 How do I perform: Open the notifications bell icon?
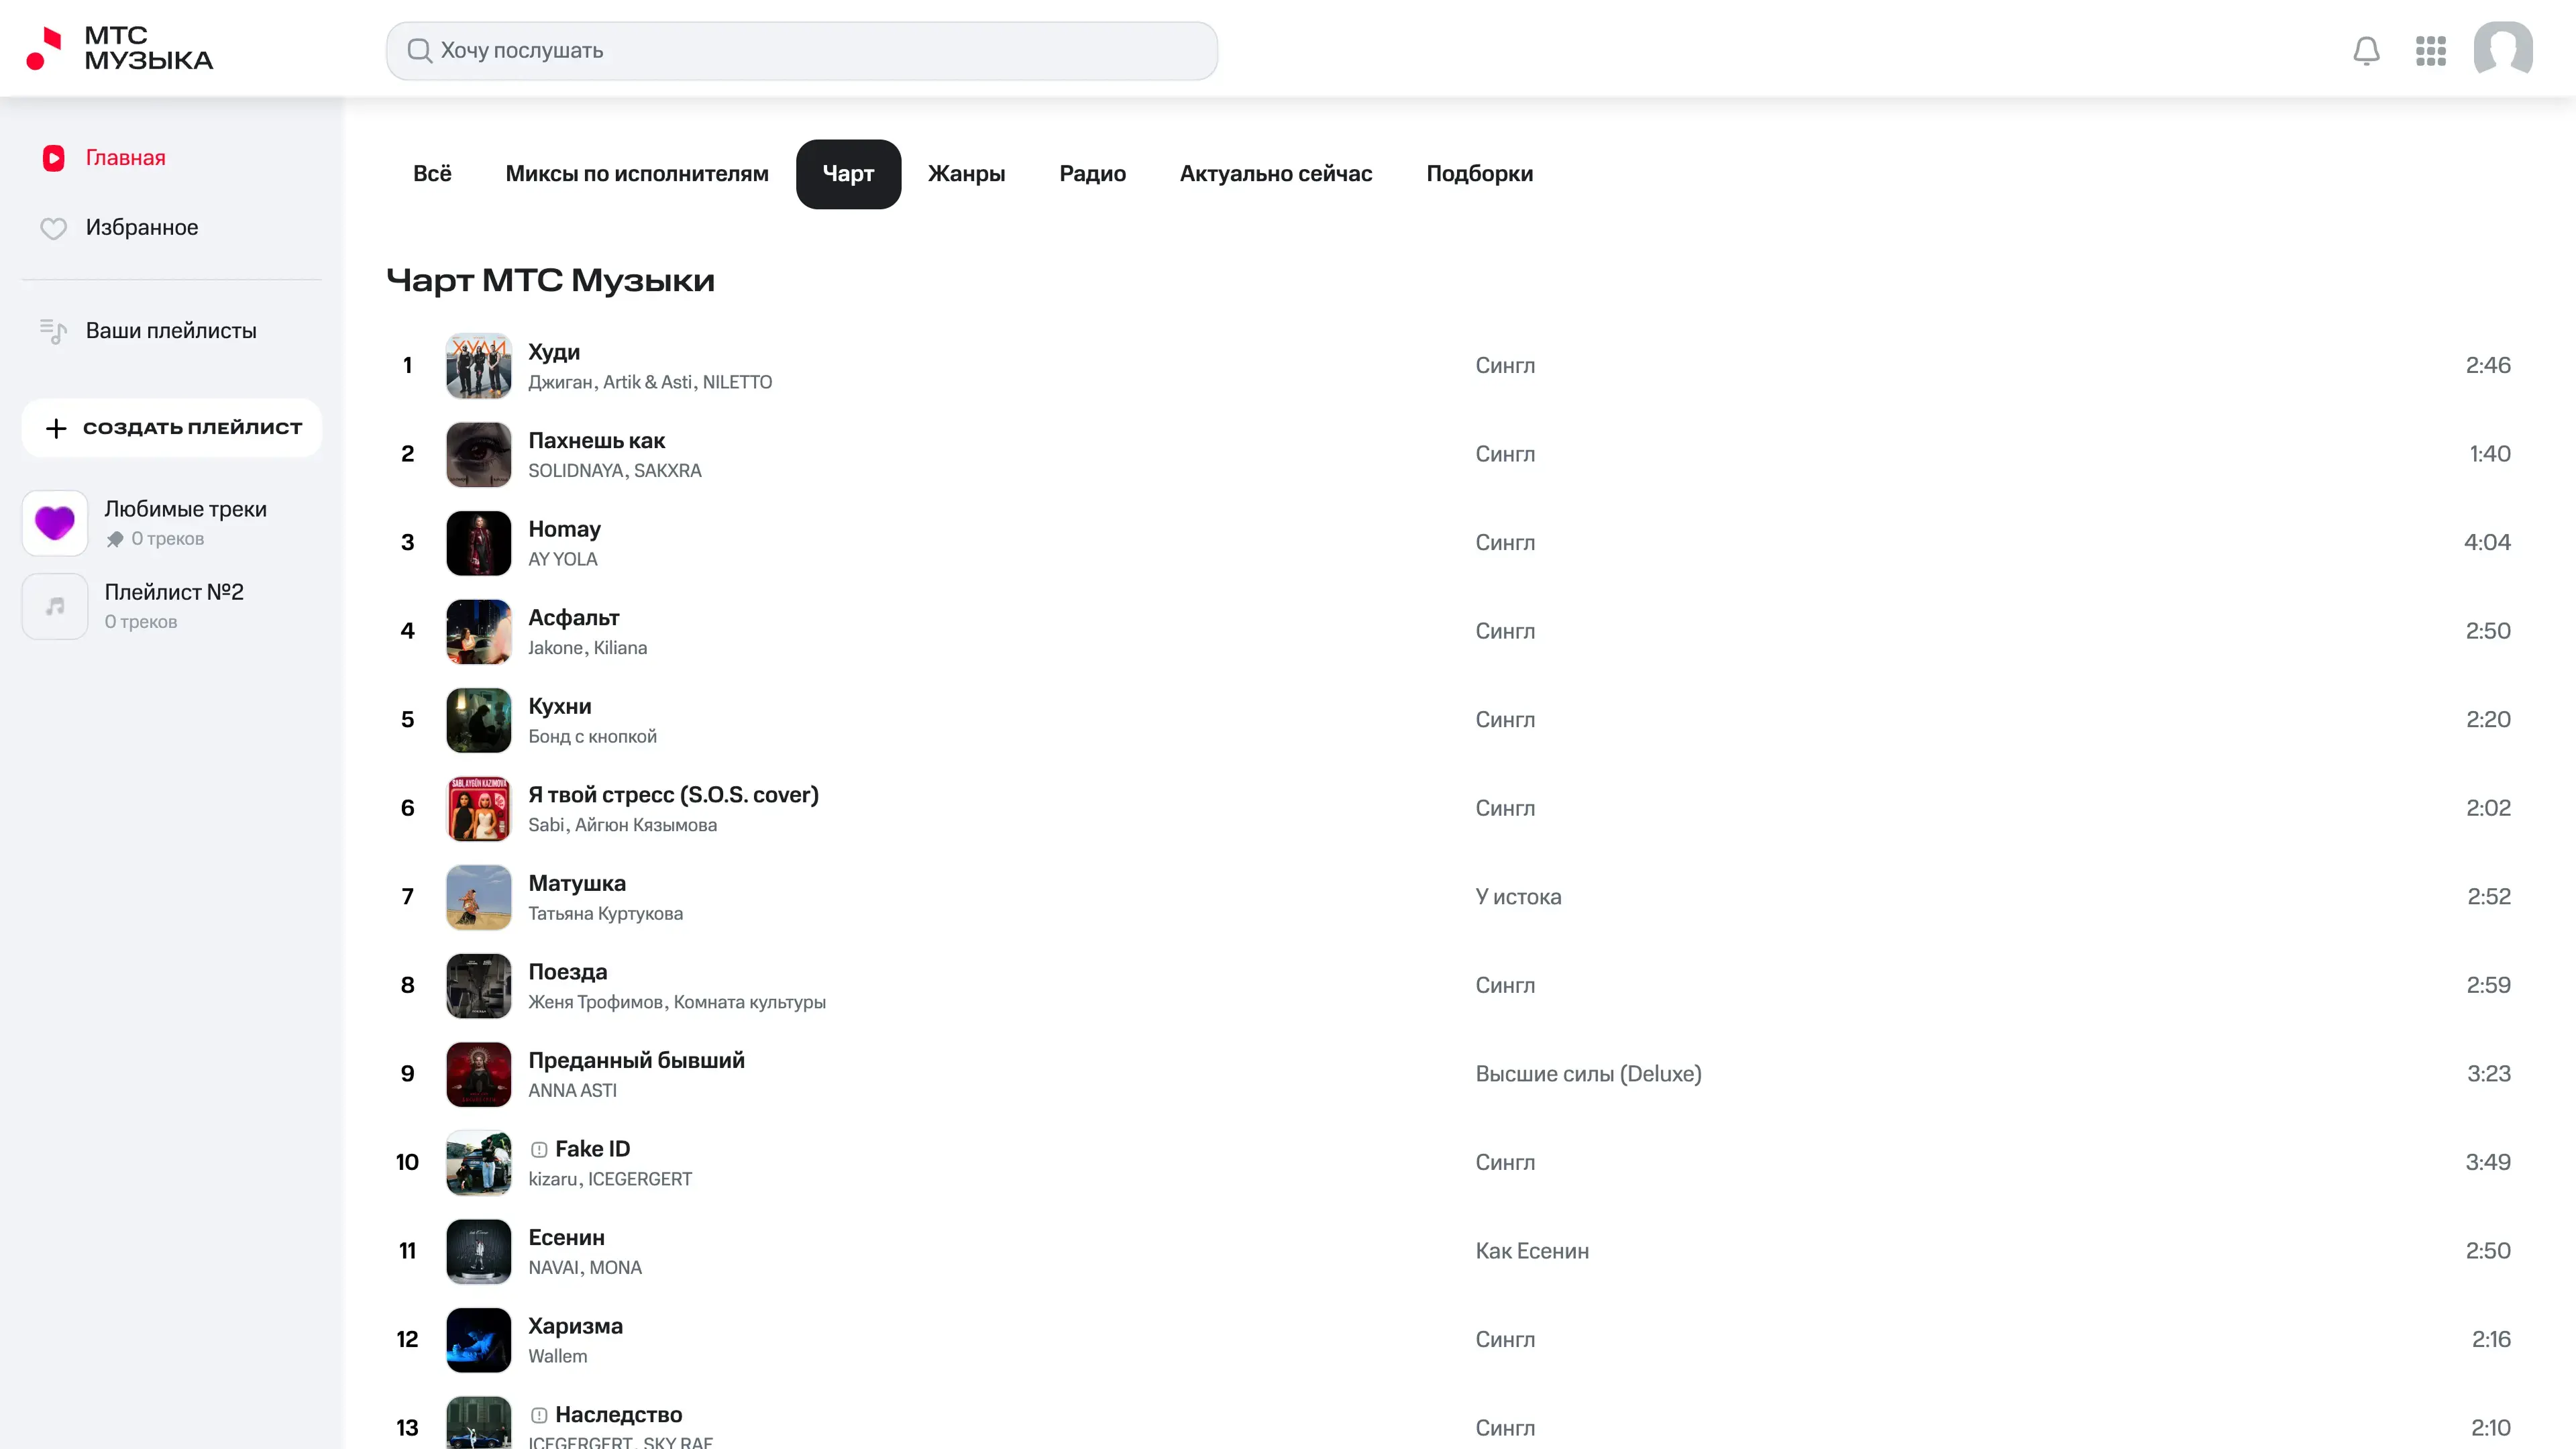pyautogui.click(x=2366, y=50)
